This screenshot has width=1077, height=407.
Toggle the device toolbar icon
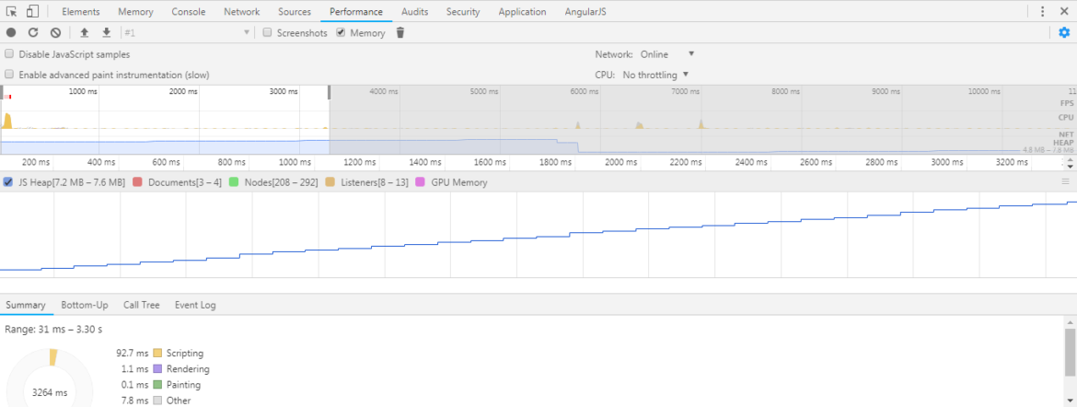[x=32, y=12]
